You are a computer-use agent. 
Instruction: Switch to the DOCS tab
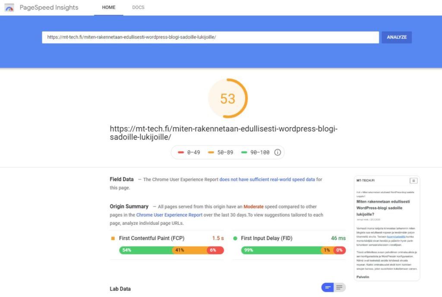(x=138, y=7)
